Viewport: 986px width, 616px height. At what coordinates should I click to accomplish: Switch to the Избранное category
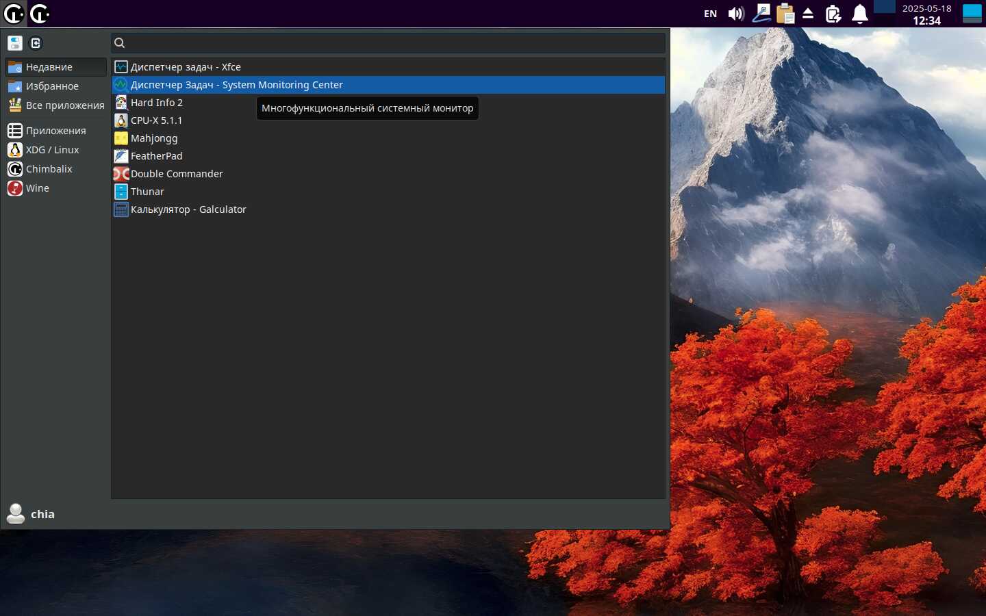[x=52, y=86]
